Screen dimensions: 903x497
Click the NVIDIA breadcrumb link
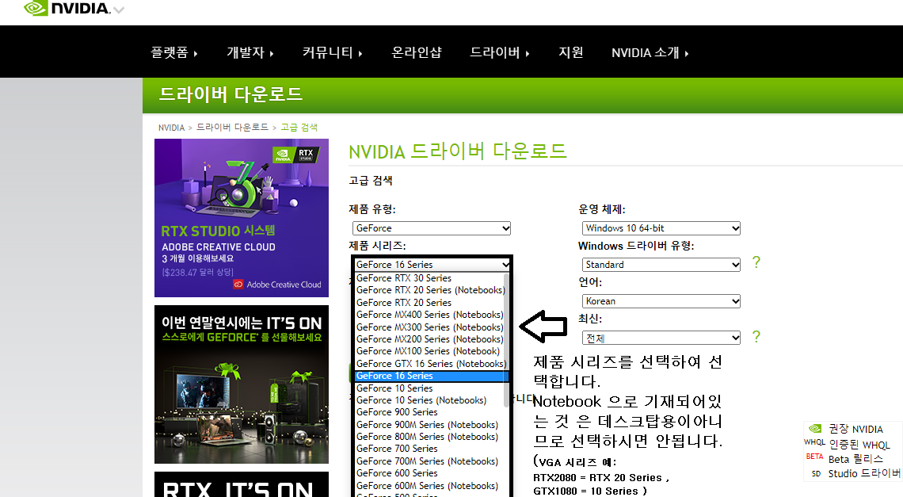[172, 128]
